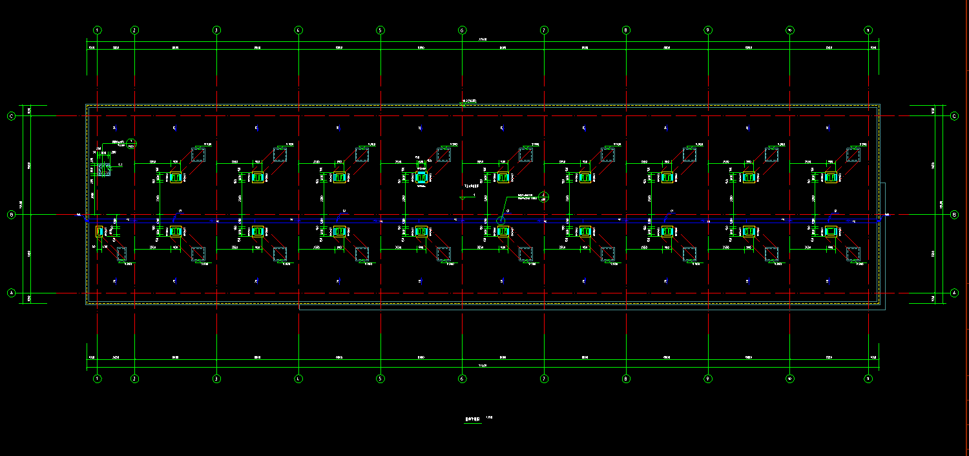Screen dimensions: 969x456
Task: Select axis bubble C on left side
Action: click(x=11, y=116)
